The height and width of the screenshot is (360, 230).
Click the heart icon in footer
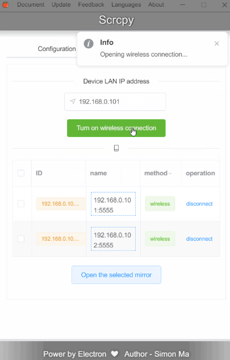point(115,353)
